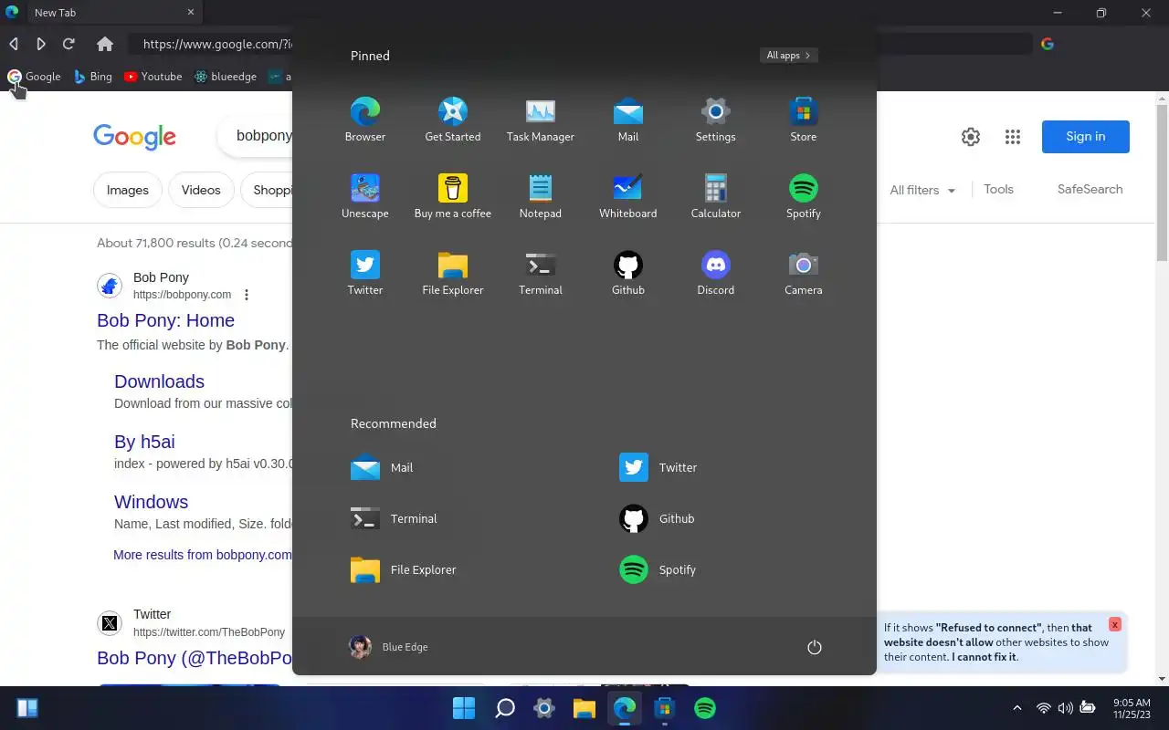Expand the All filters dropdown
The height and width of the screenshot is (730, 1169).
(x=922, y=190)
